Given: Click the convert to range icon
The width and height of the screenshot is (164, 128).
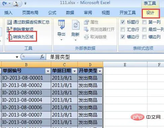Looking at the screenshot, I should (x=9, y=37).
